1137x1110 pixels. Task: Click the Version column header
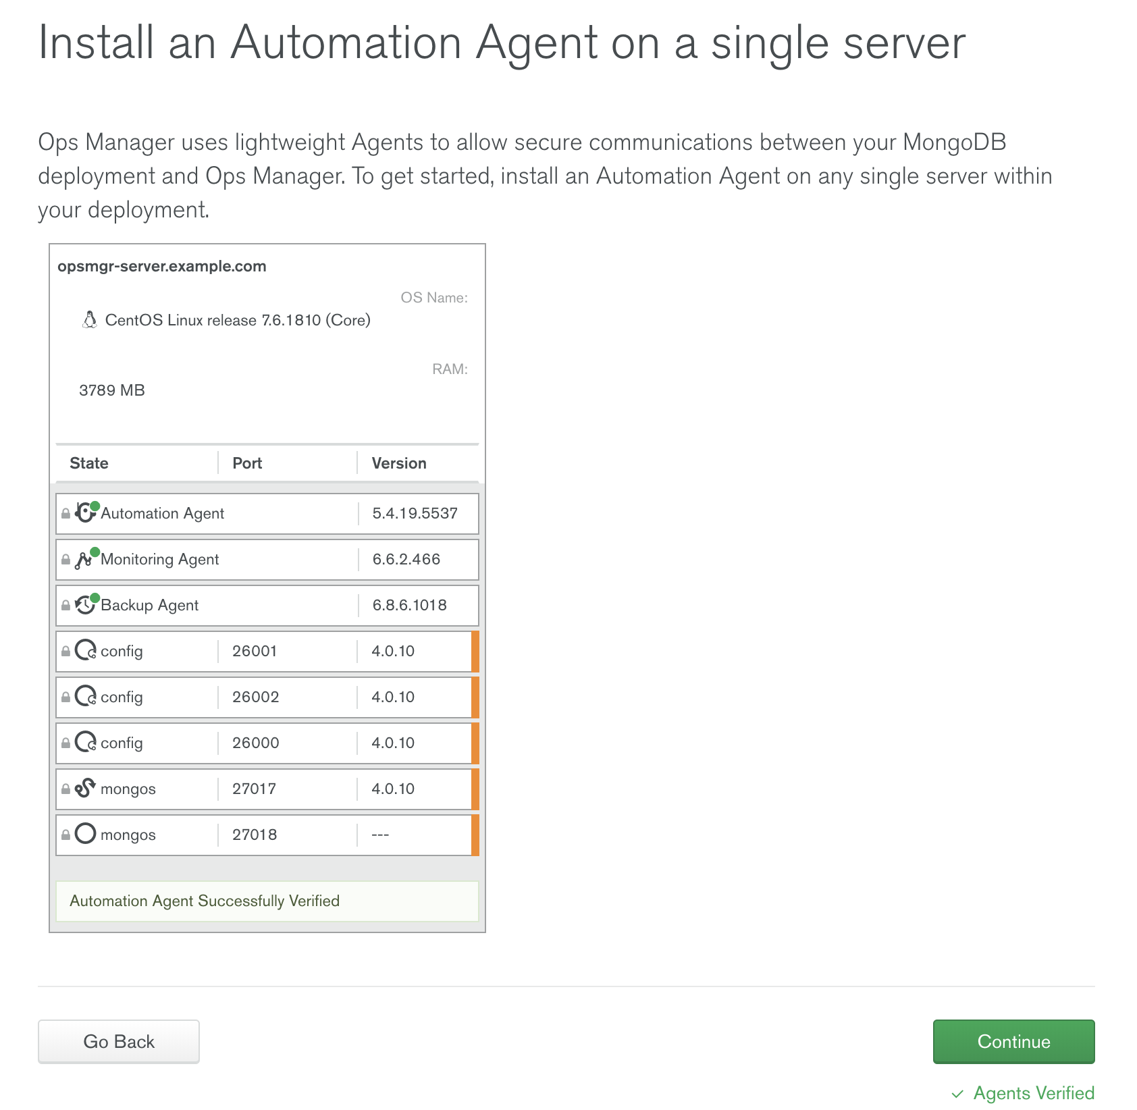coord(399,463)
